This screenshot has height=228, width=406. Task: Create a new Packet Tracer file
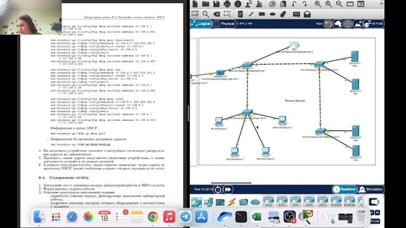click(x=195, y=4)
